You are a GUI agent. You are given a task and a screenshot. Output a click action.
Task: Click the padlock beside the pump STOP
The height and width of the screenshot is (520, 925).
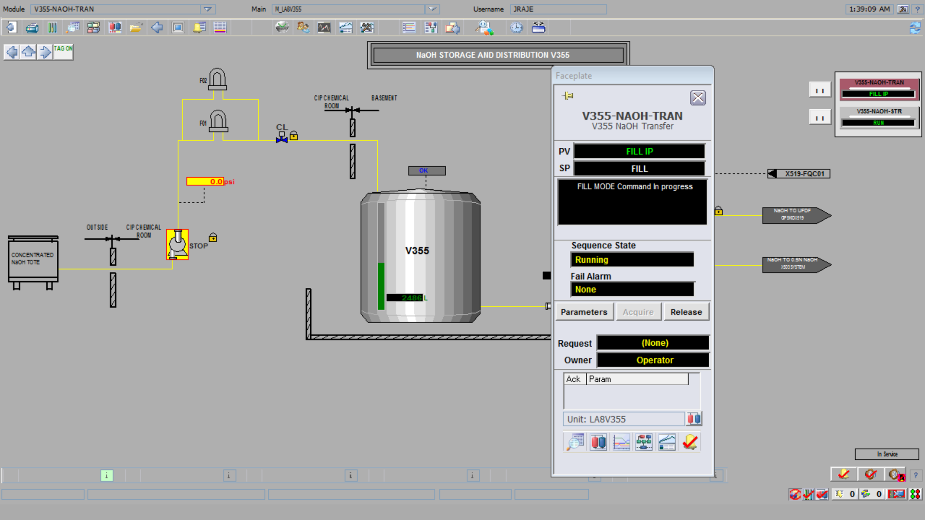[213, 237]
